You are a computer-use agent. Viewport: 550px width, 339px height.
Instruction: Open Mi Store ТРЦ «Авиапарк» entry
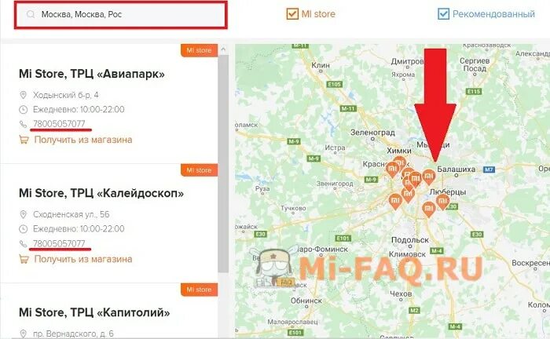click(x=92, y=74)
